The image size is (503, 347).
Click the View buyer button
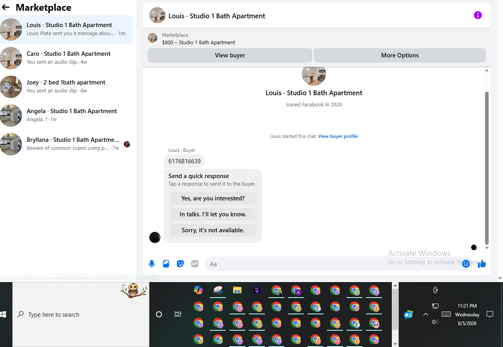pyautogui.click(x=230, y=55)
